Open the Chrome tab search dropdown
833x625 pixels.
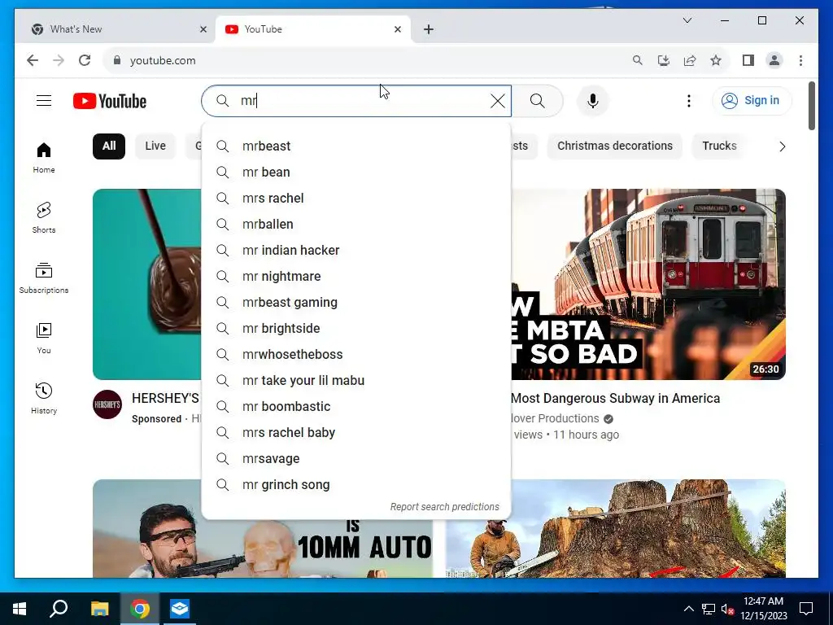[x=687, y=20]
